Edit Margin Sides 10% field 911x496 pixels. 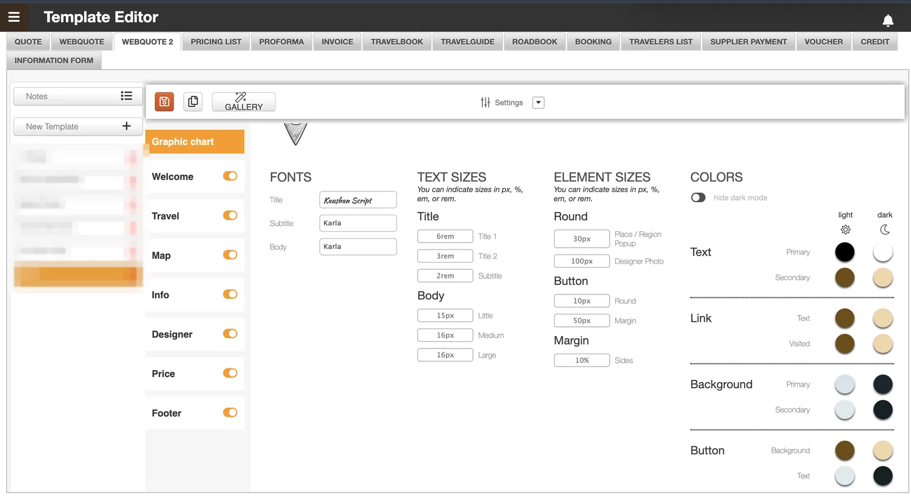click(582, 360)
